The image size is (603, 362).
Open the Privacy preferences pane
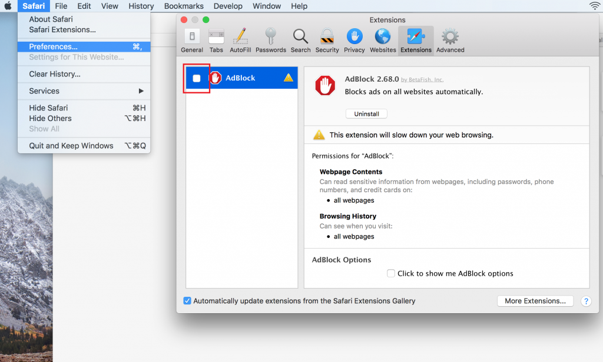tap(354, 41)
